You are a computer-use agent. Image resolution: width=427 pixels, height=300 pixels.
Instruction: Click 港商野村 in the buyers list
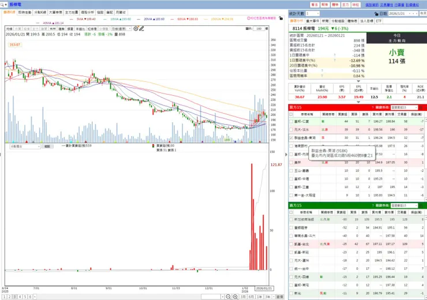point(301,146)
